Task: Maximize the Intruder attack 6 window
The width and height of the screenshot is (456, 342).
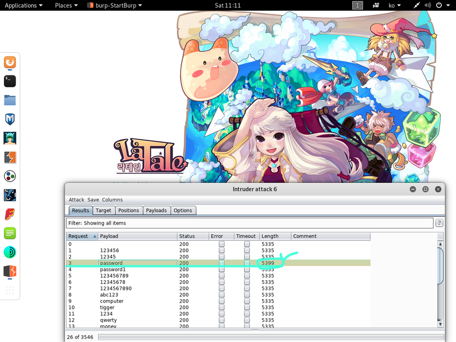Action: [x=425, y=190]
